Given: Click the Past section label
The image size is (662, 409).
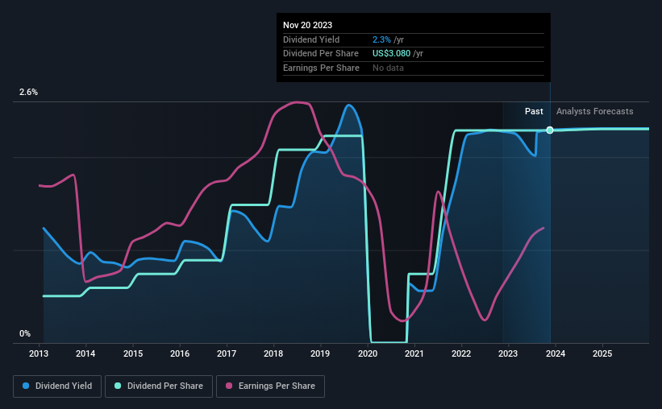Looking at the screenshot, I should click(534, 111).
